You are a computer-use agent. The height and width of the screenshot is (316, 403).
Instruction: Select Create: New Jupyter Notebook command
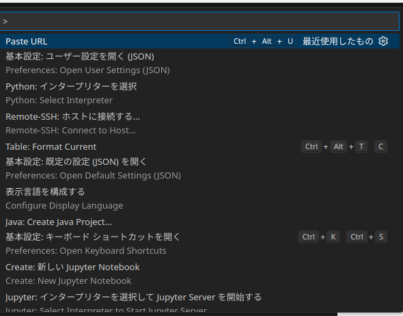click(x=199, y=274)
